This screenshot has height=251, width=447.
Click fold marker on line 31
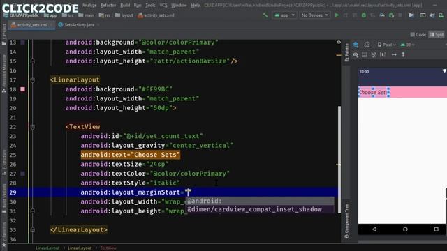pyautogui.click(x=33, y=211)
